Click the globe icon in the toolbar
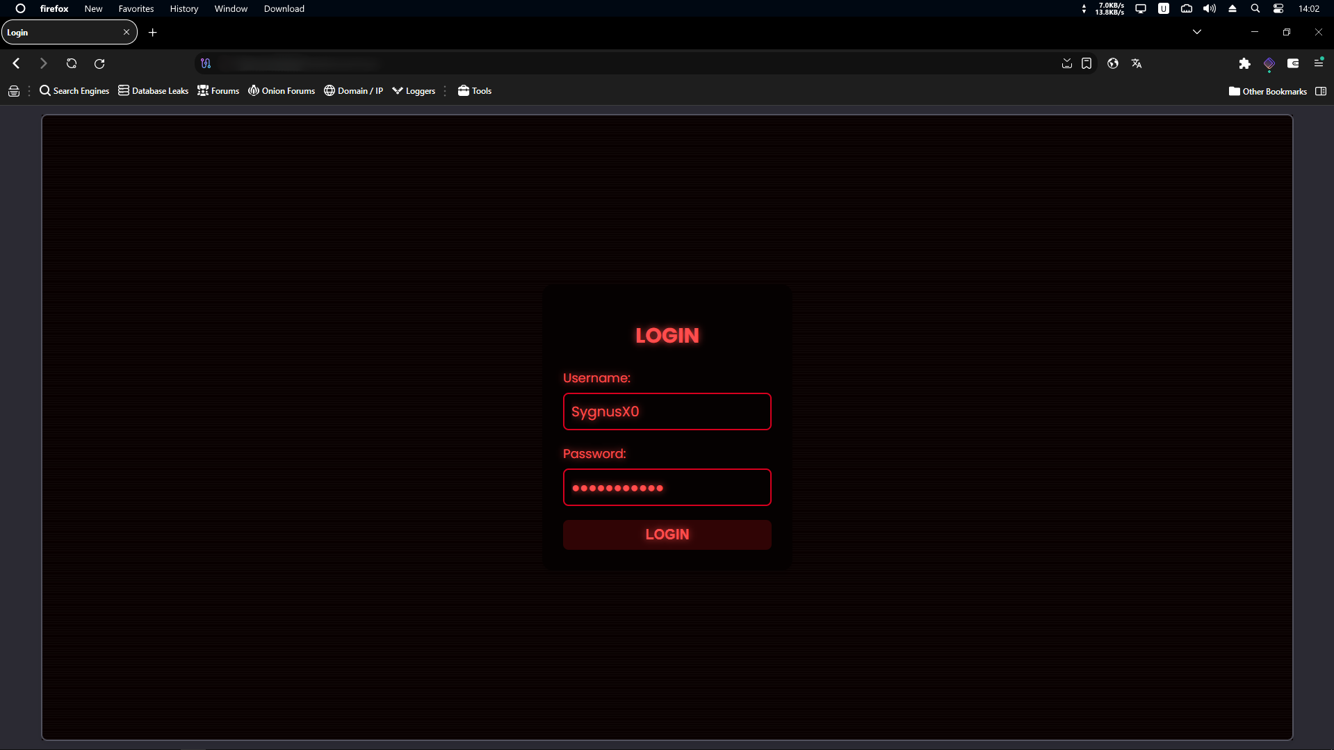The width and height of the screenshot is (1334, 750). point(1113,63)
